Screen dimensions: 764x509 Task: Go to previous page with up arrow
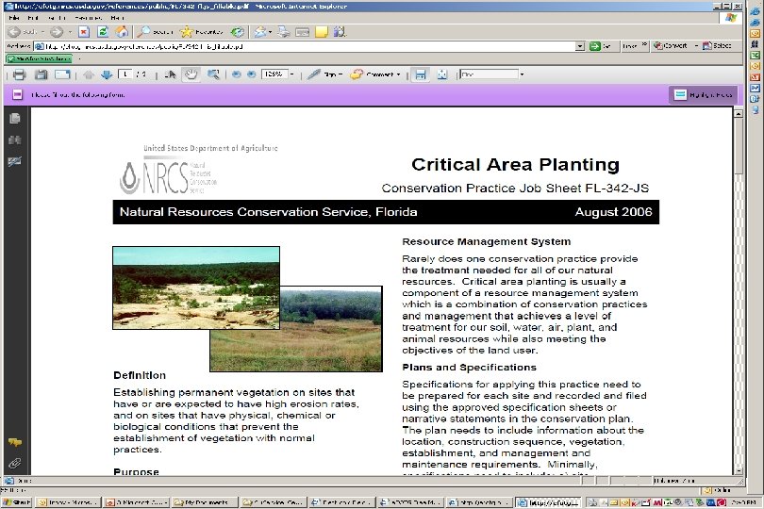coord(89,74)
